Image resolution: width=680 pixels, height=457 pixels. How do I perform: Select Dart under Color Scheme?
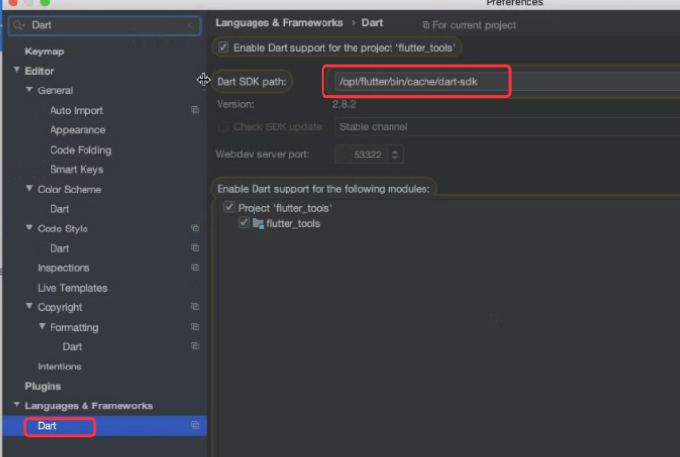click(x=59, y=209)
